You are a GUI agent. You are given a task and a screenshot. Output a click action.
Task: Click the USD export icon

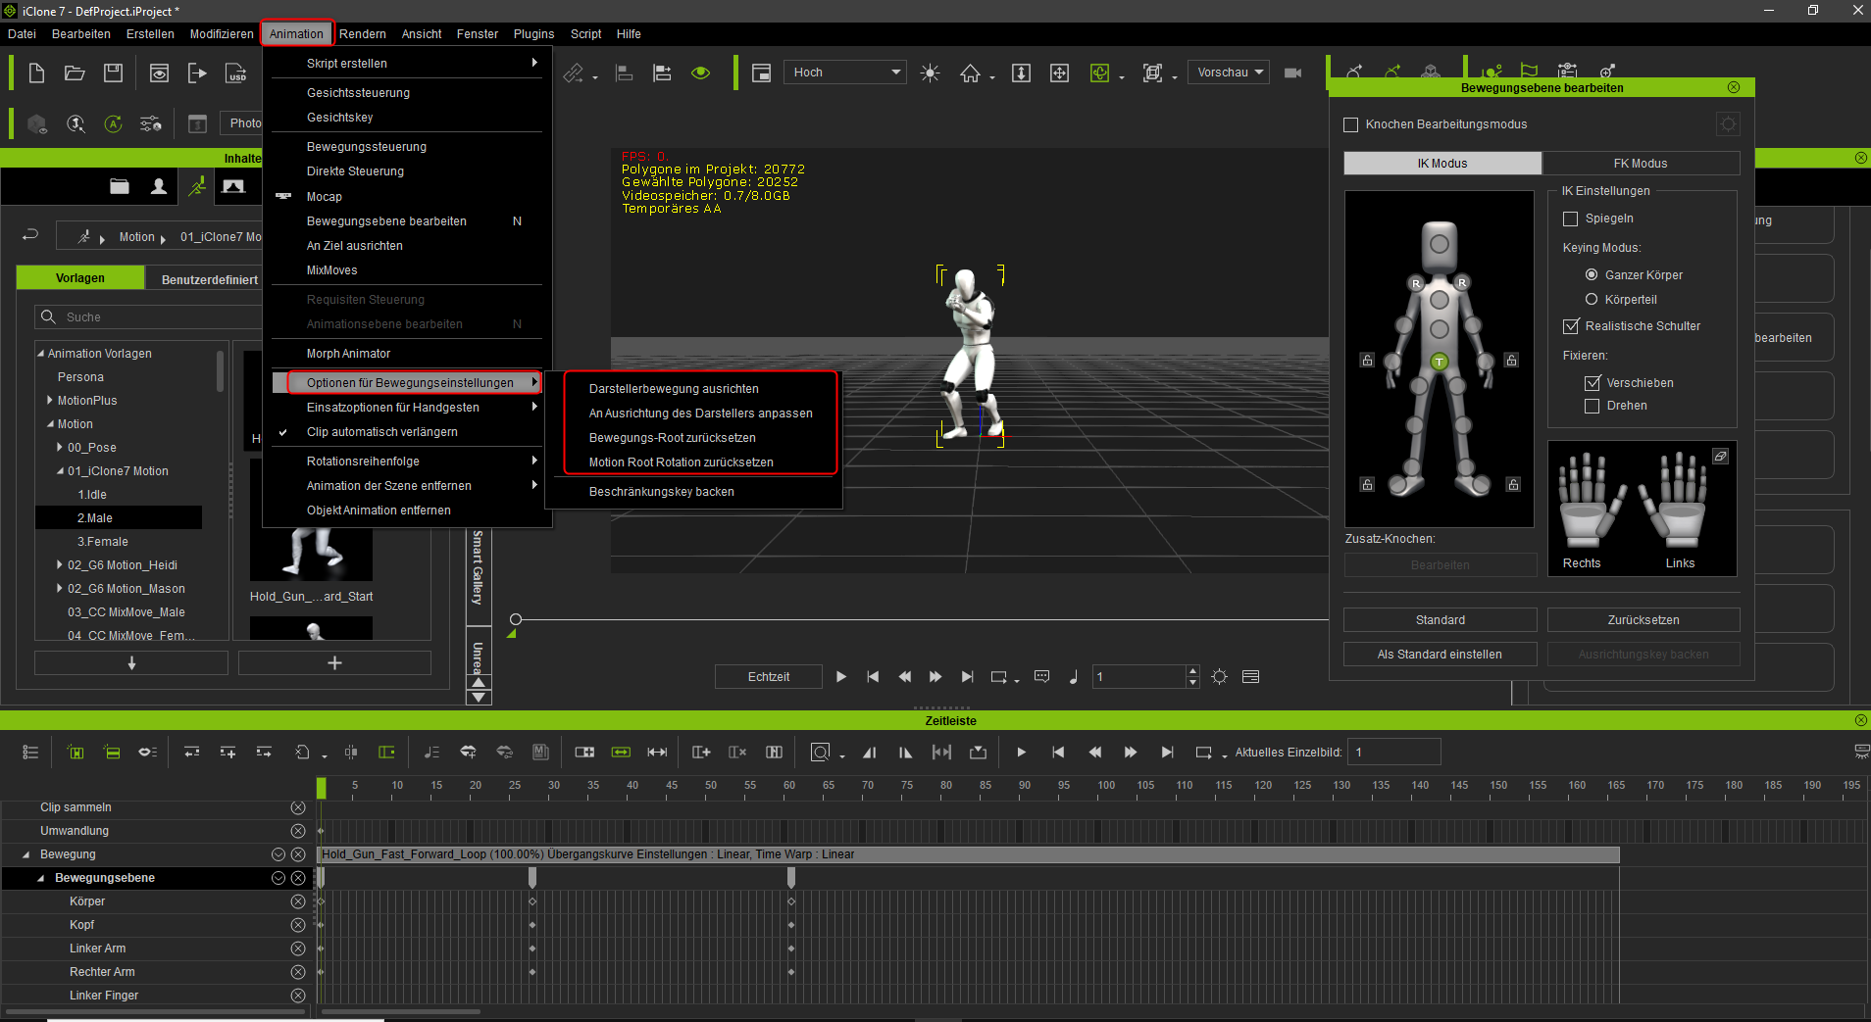(236, 73)
